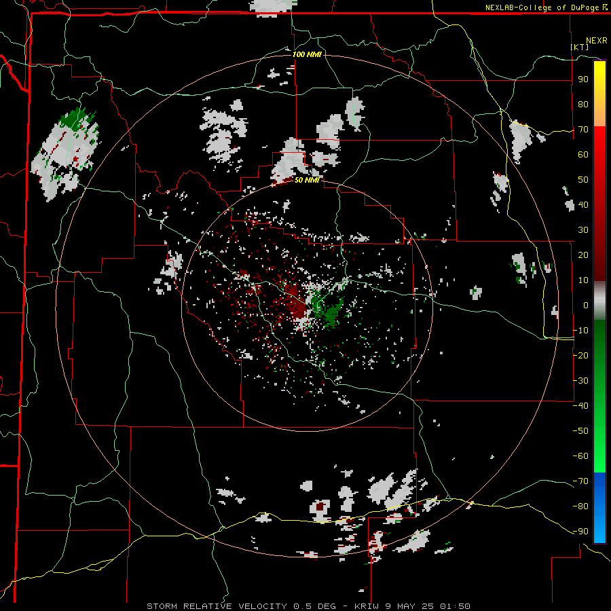Click the 0 value on velocity scale
This screenshot has height=611, width=611.
tap(586, 305)
